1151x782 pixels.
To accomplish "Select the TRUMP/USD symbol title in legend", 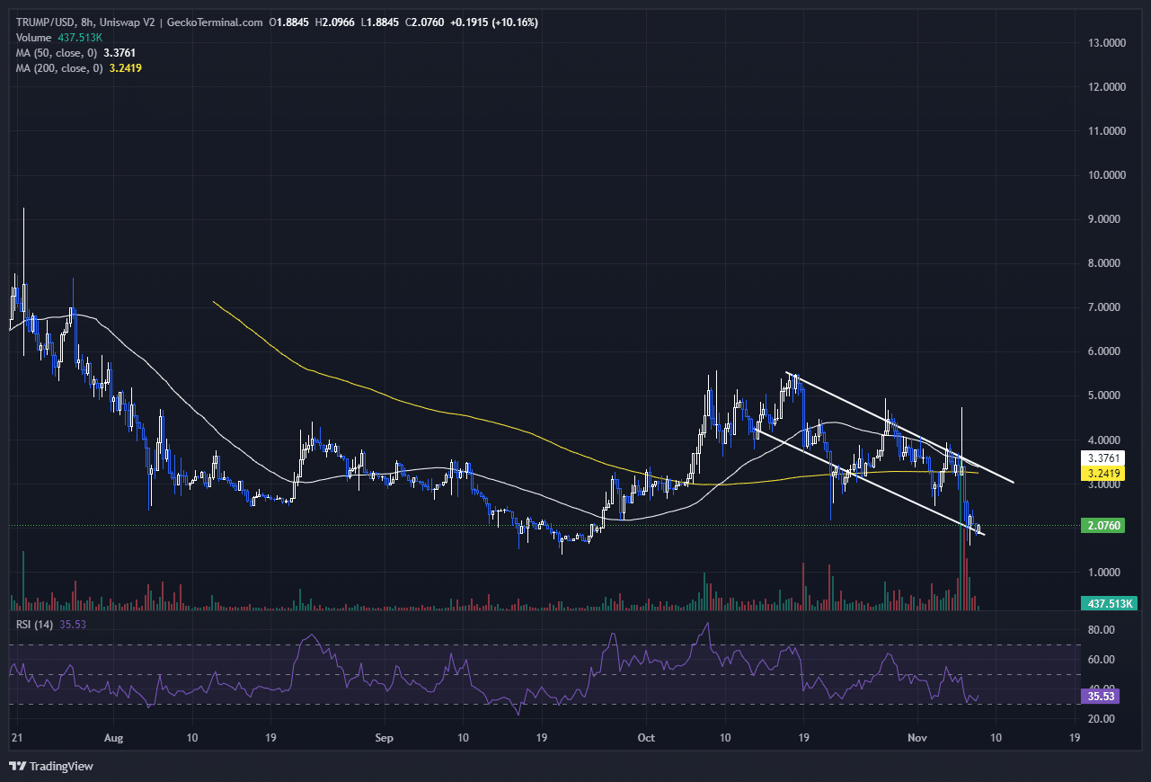I will [45, 22].
